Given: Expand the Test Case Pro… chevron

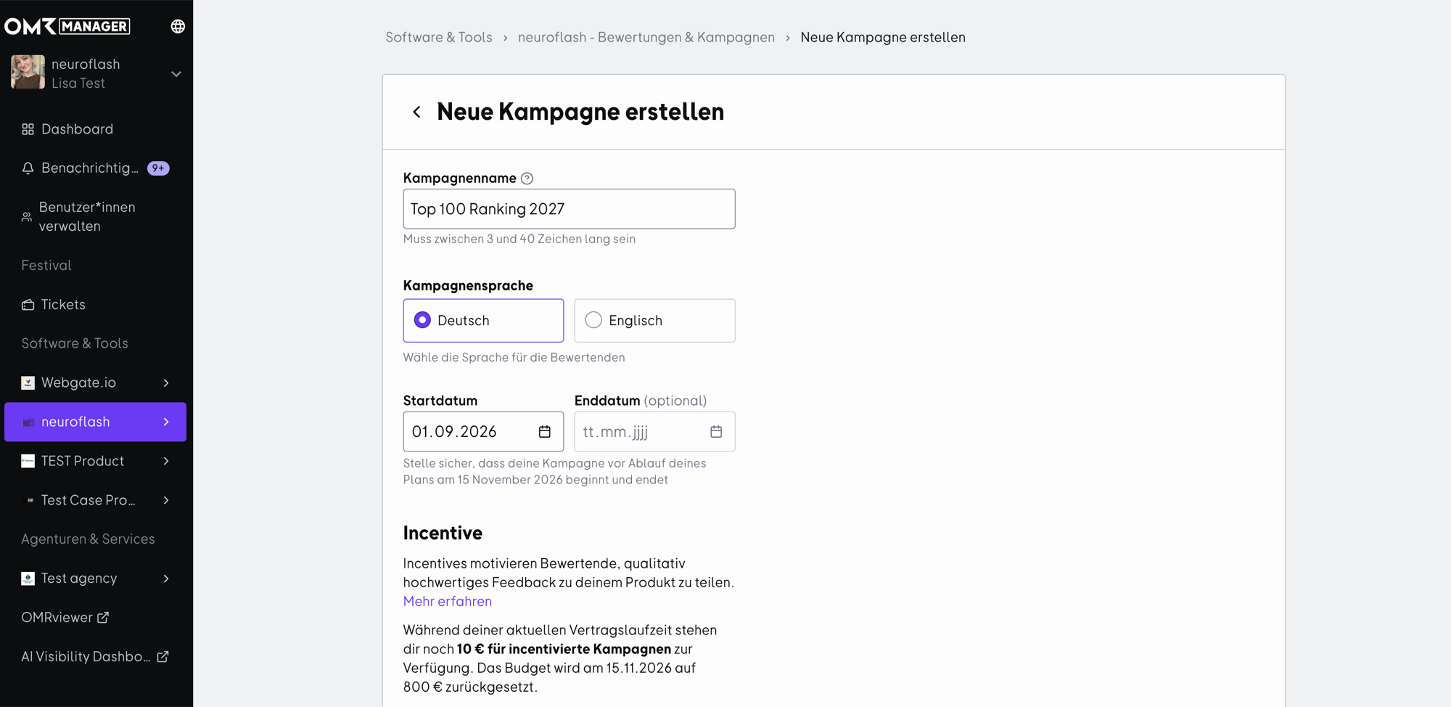Looking at the screenshot, I should point(166,500).
